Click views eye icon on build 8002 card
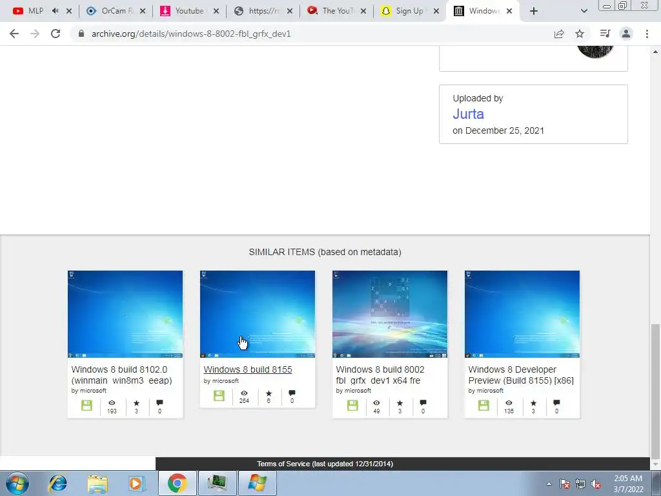The height and width of the screenshot is (496, 661). (376, 403)
